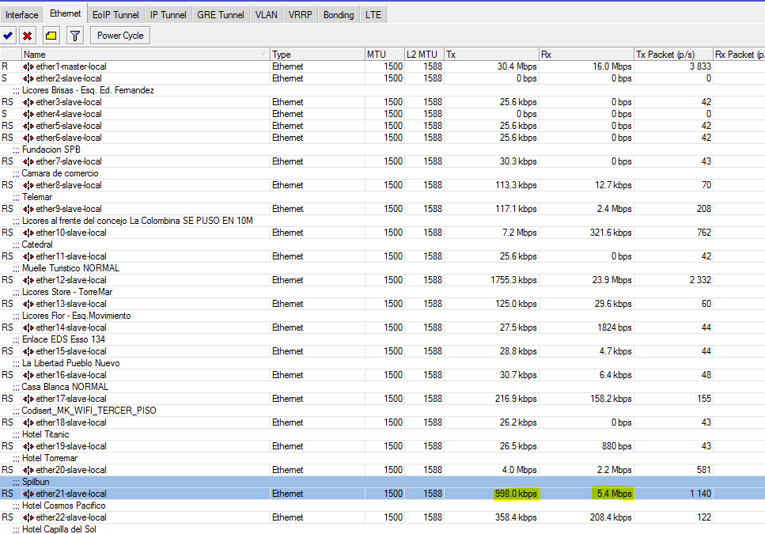Click the ether12-slave-local interface icon

click(28, 280)
